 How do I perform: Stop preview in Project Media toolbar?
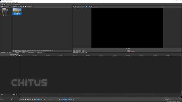25,7
